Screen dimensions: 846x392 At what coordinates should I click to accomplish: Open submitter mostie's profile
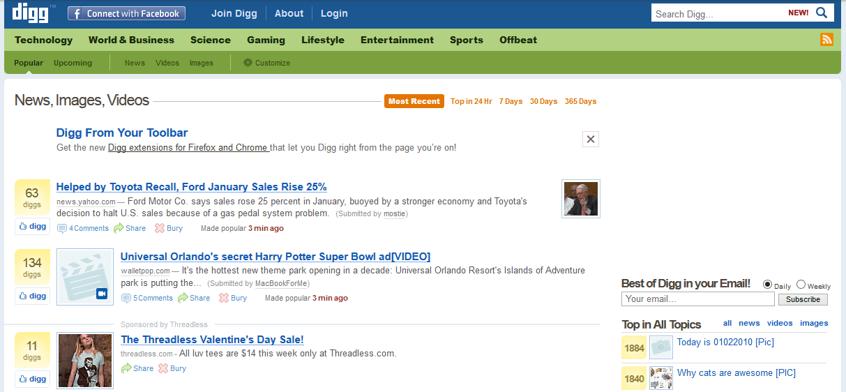coord(394,214)
